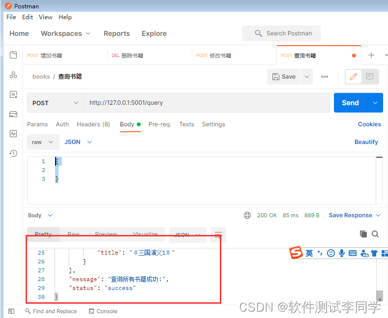Open the Save button dropdown arrow

[307, 77]
